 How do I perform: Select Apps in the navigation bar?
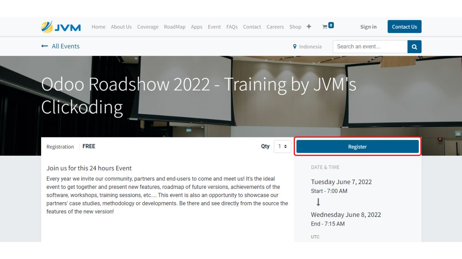point(197,27)
